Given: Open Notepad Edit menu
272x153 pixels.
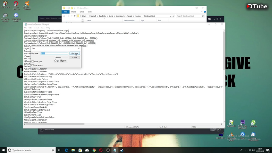Looking at the screenshot, I should click(30, 28).
